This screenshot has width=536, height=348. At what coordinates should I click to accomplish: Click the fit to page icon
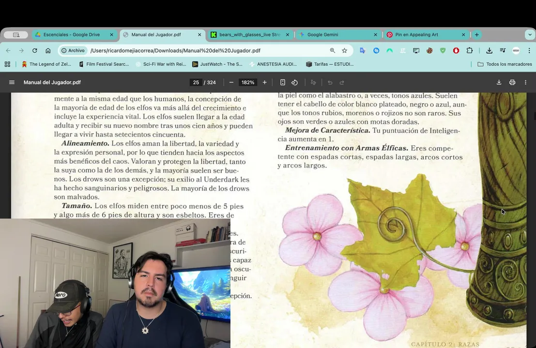282,82
